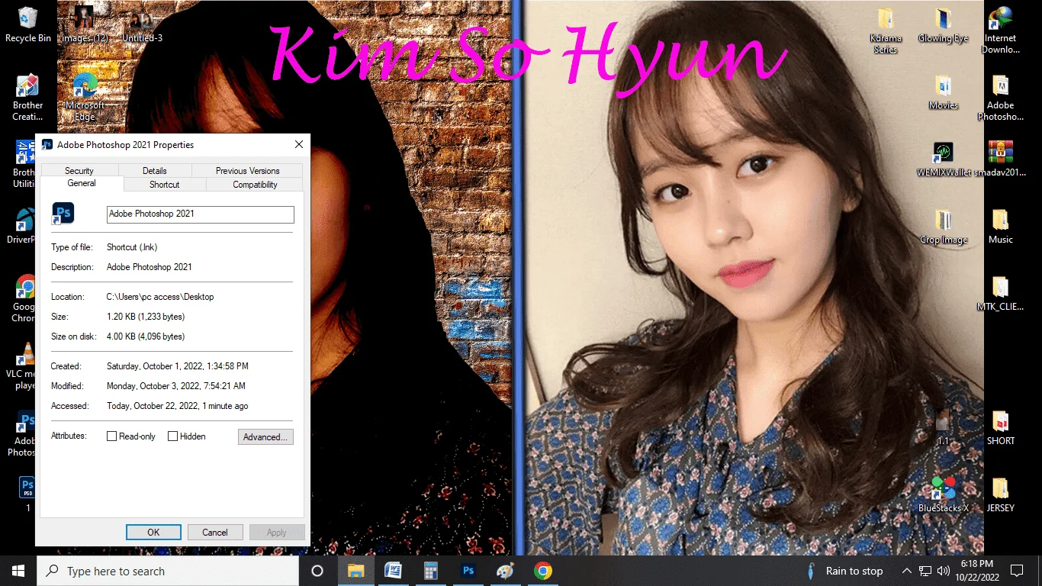Launch WEMIXWallet desktop shortcut
This screenshot has width=1042, height=586.
944,159
